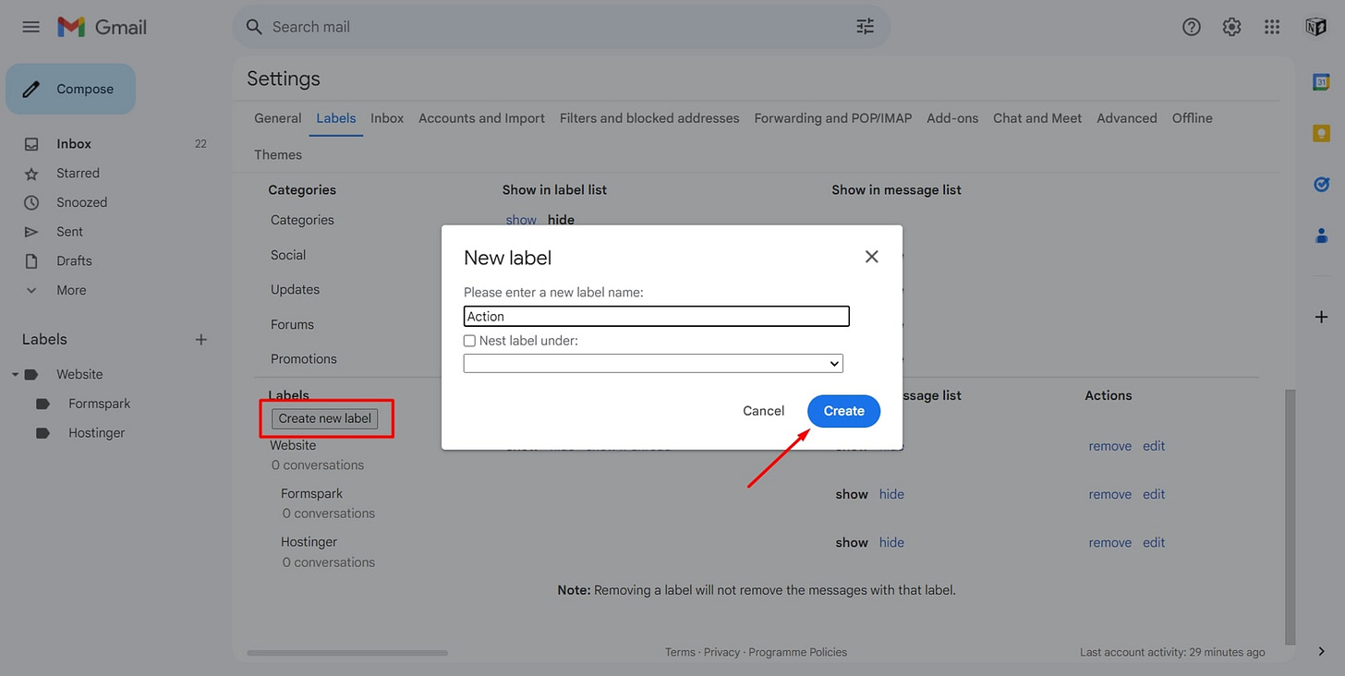
Task: Open the Google apps grid
Action: pos(1272,27)
